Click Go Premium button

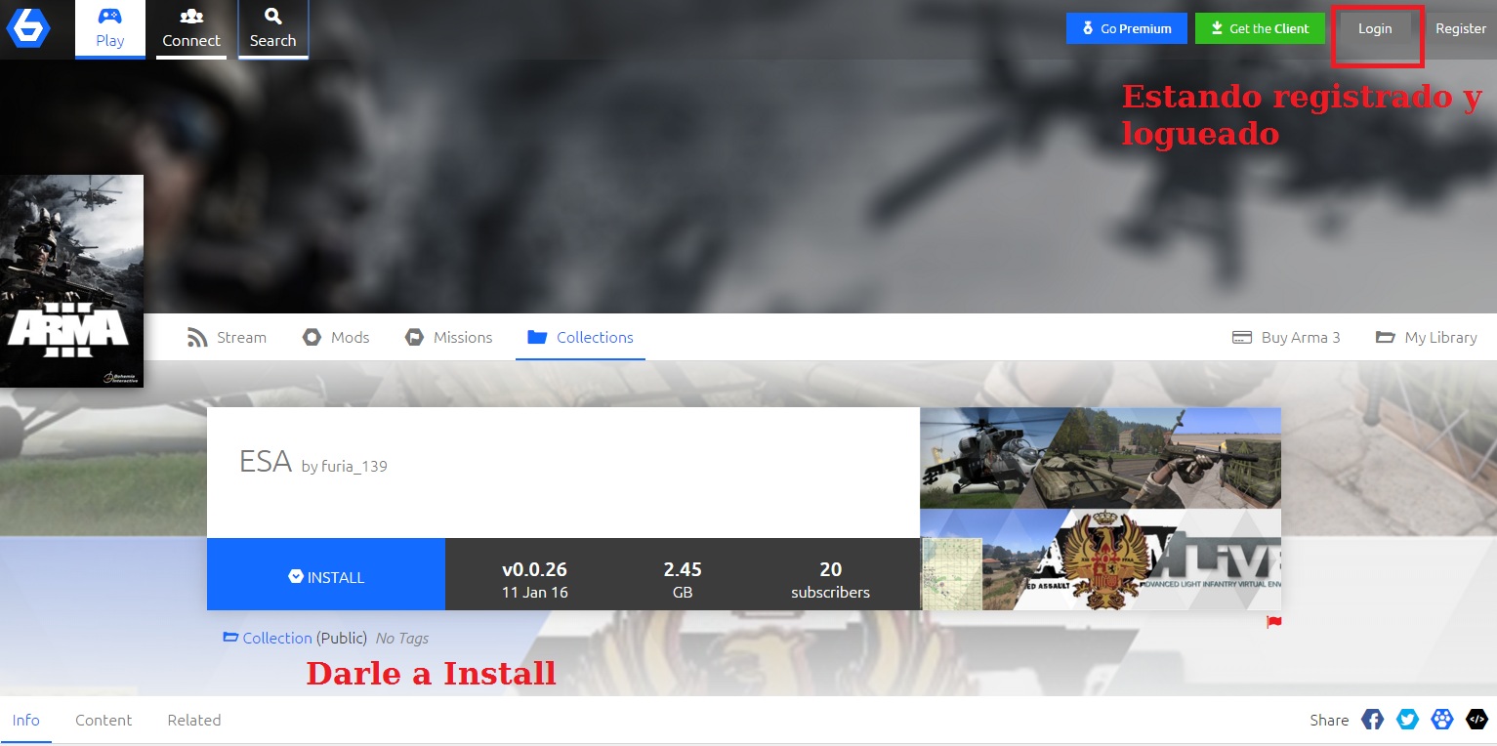click(1127, 28)
